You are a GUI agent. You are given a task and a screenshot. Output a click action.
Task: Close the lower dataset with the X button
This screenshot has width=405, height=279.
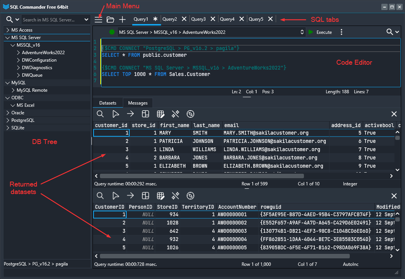tap(394, 196)
